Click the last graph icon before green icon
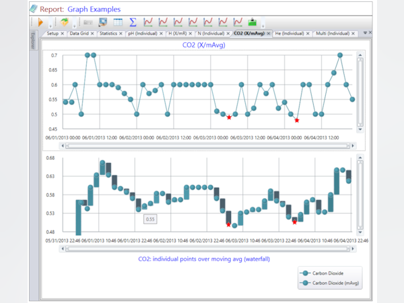The image size is (404, 303). [238, 22]
